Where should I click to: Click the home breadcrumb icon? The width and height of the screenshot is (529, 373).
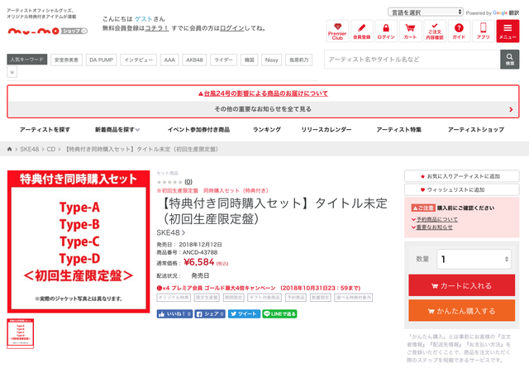(x=9, y=149)
